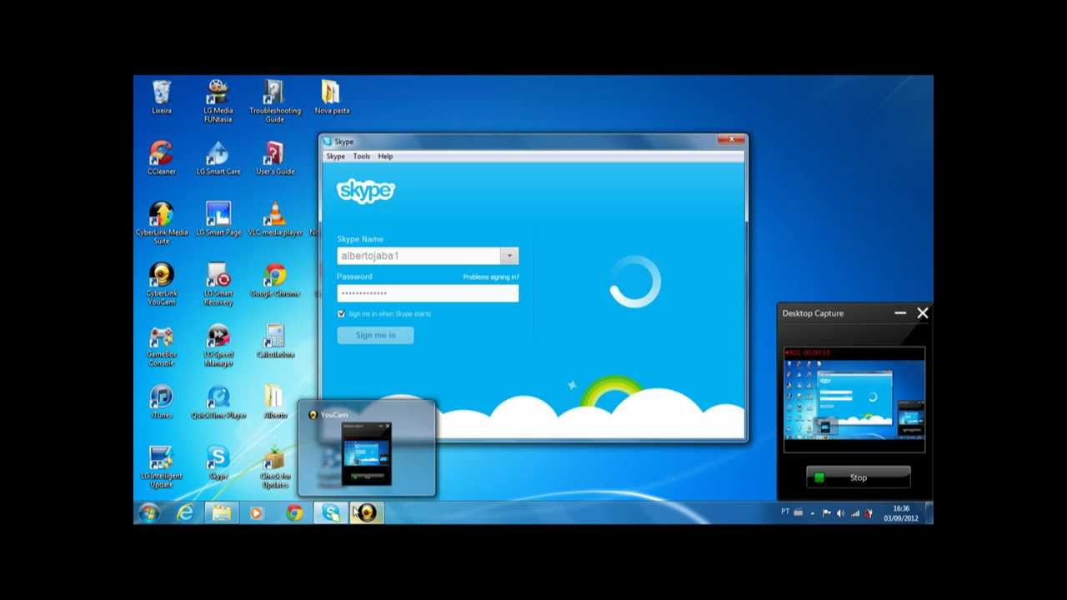Open the Calculadora desktop icon
This screenshot has width=1067, height=600.
click(274, 341)
